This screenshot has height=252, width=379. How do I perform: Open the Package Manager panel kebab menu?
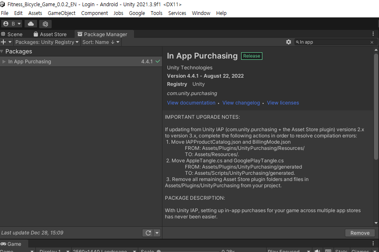(373, 34)
